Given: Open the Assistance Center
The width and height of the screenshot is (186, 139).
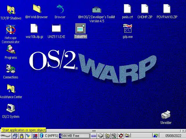Looking at the screenshot, I should coord(11,89).
